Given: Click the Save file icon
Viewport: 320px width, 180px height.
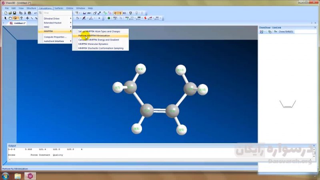Looking at the screenshot, I should [15, 13].
